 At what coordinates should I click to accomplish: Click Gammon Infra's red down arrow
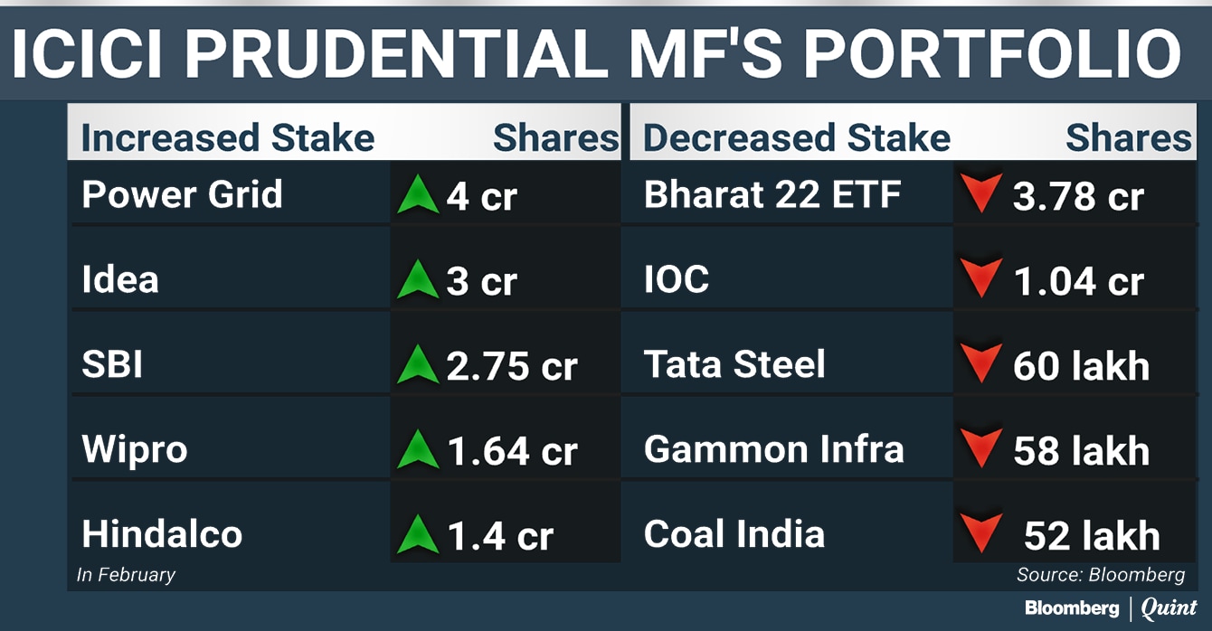pos(982,449)
